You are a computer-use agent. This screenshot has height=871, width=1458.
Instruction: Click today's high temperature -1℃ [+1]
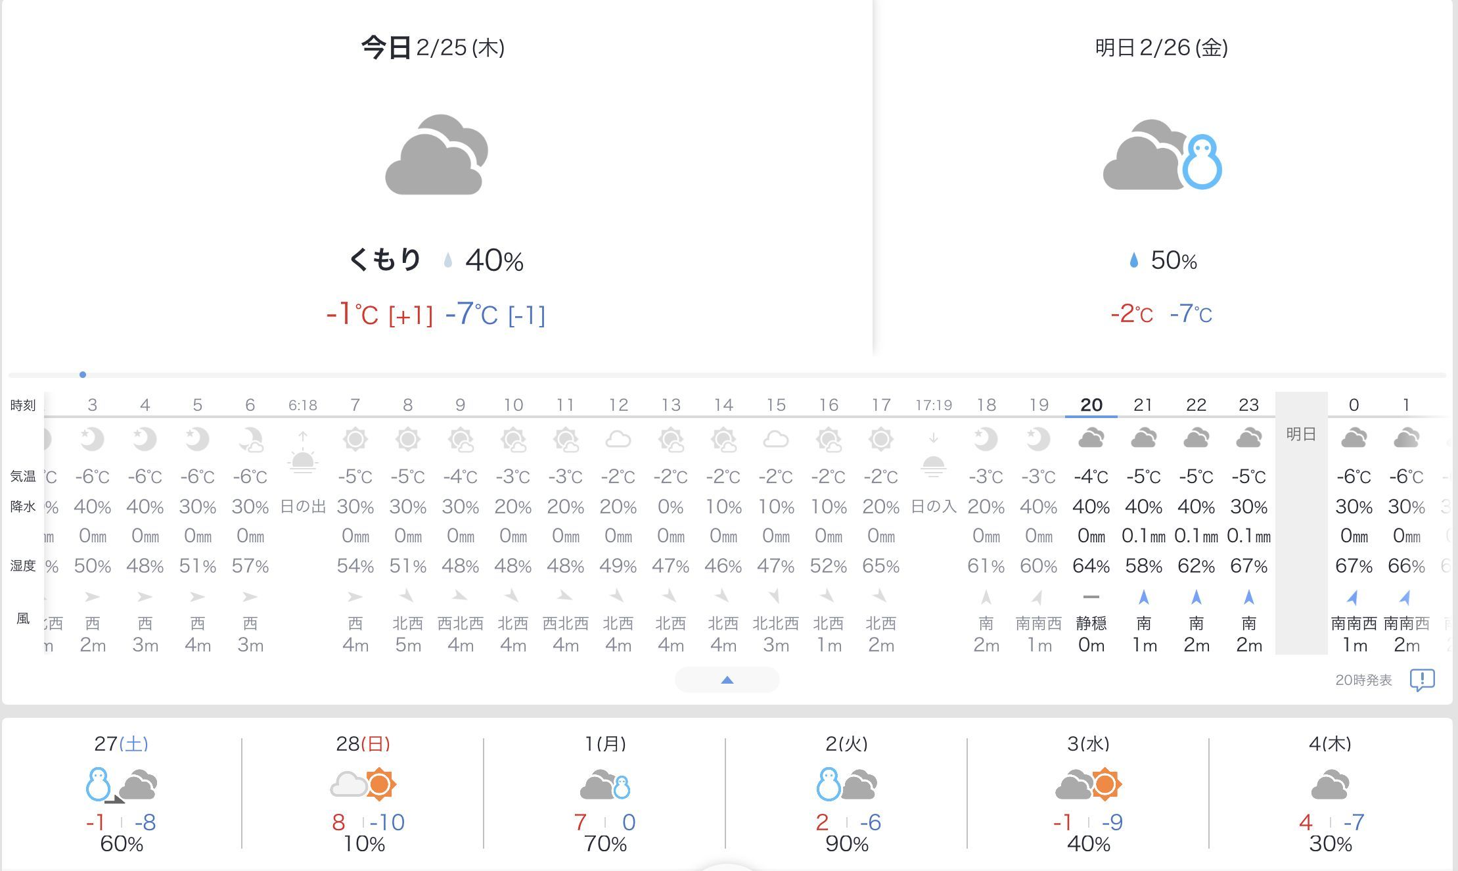(380, 314)
